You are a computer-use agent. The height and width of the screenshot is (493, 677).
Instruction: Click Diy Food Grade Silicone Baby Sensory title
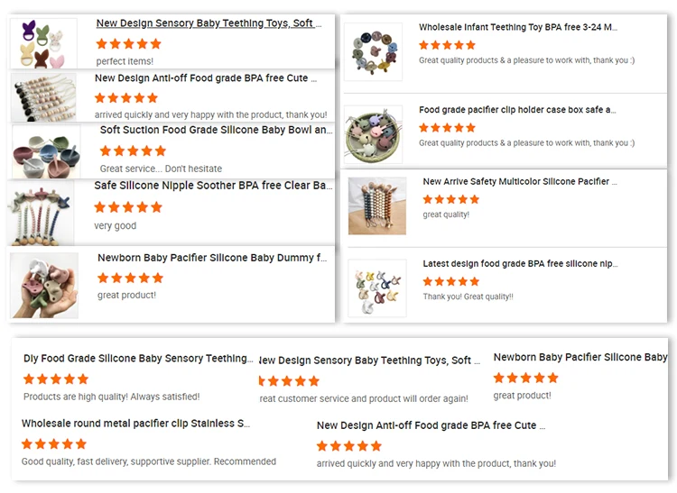coord(138,359)
